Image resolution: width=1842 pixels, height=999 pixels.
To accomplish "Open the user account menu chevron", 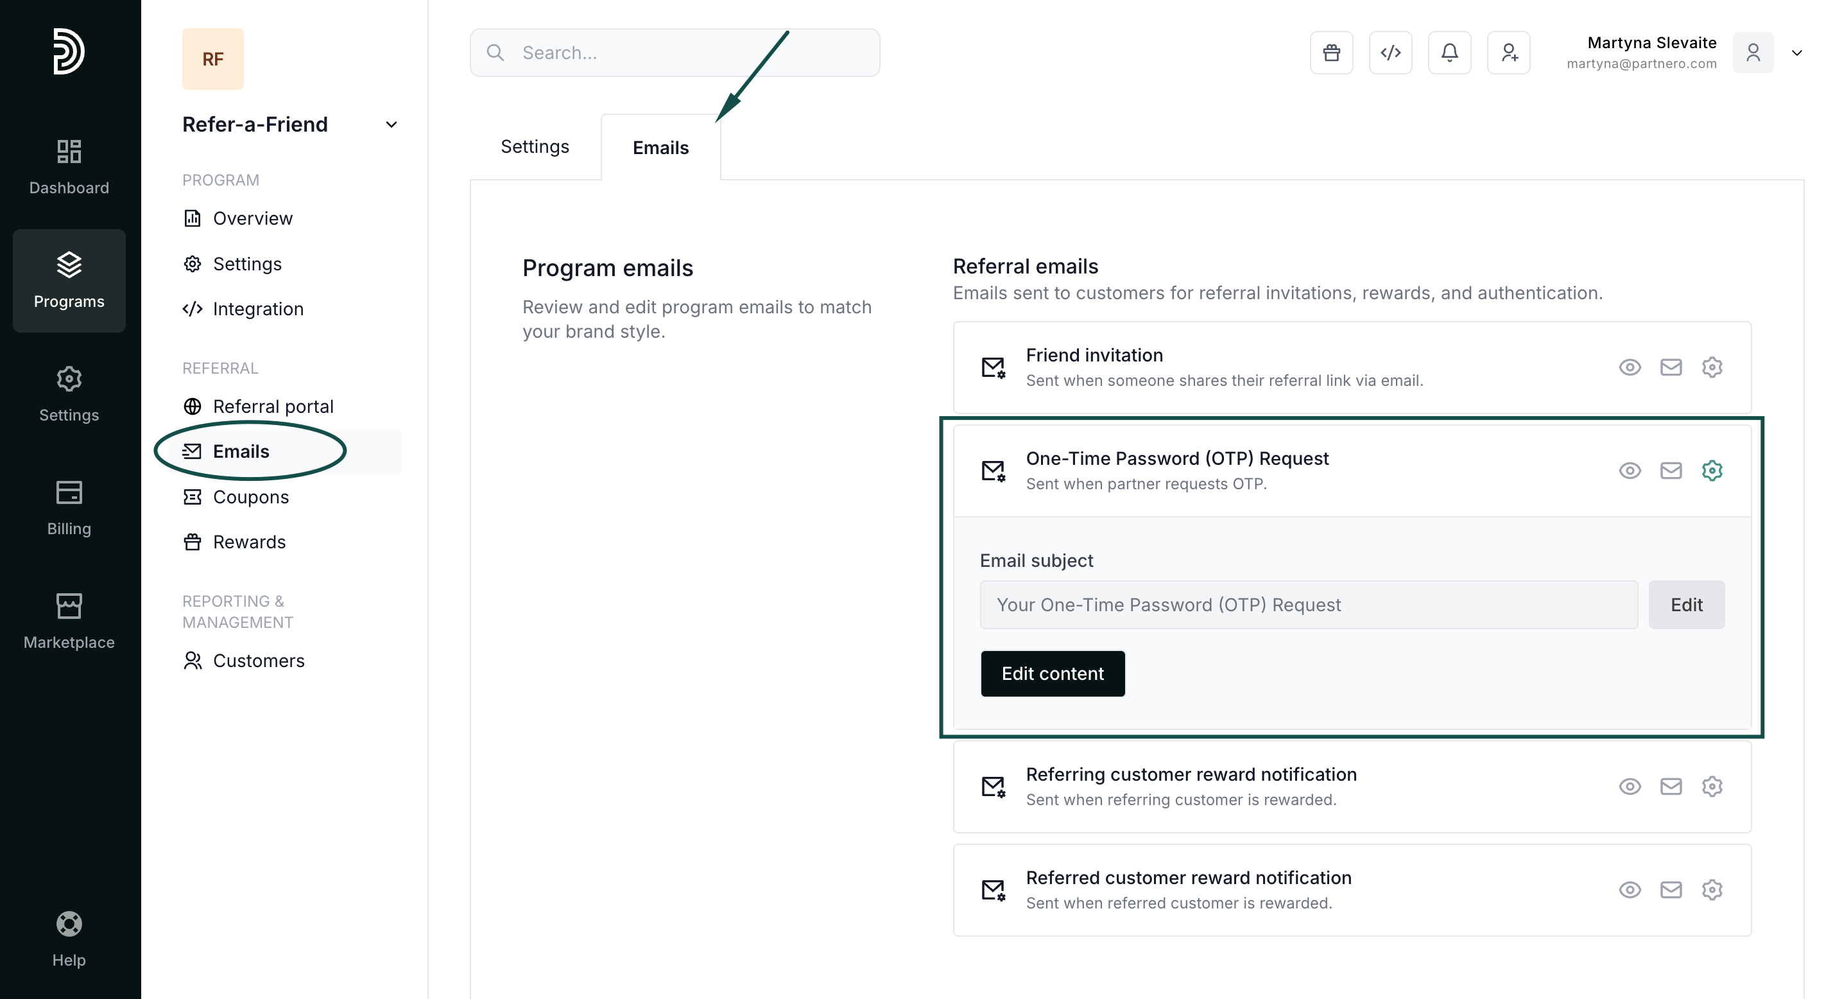I will click(1796, 53).
